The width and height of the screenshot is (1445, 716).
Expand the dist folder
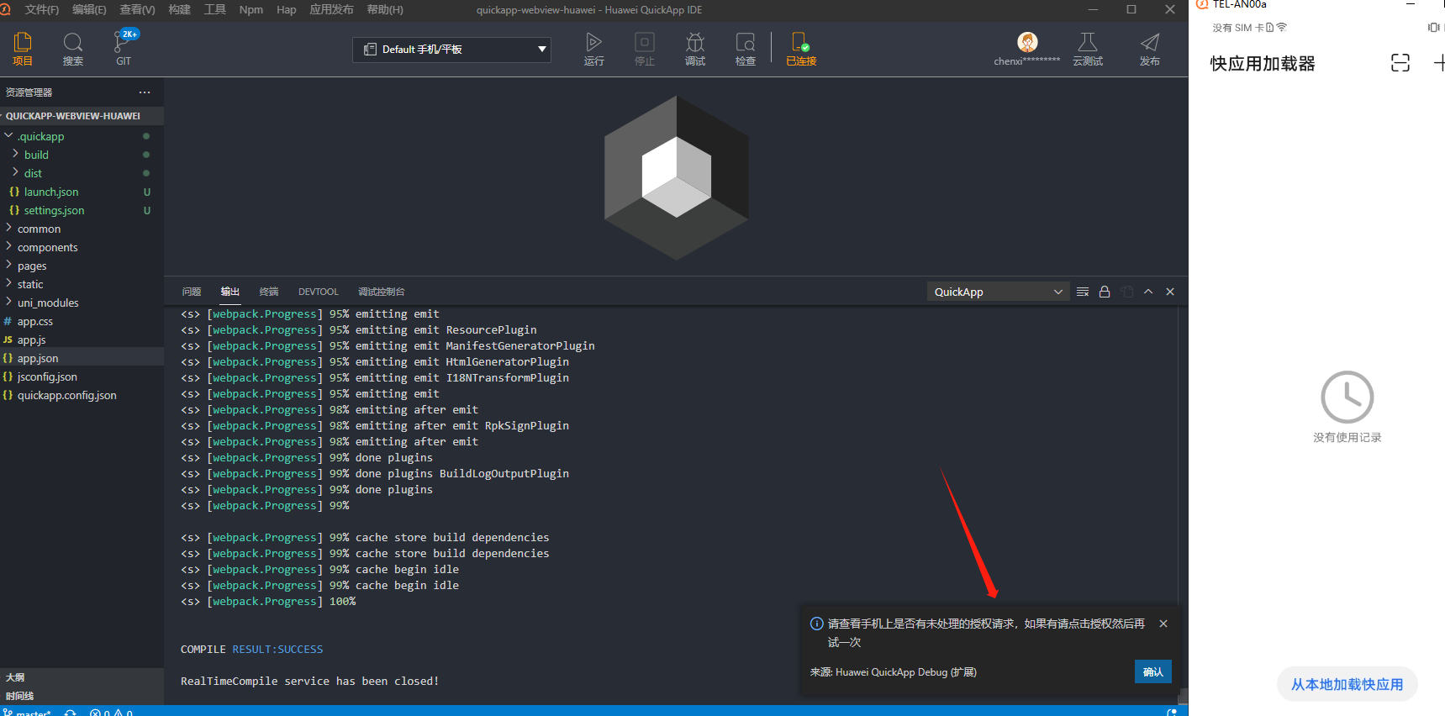pos(15,173)
